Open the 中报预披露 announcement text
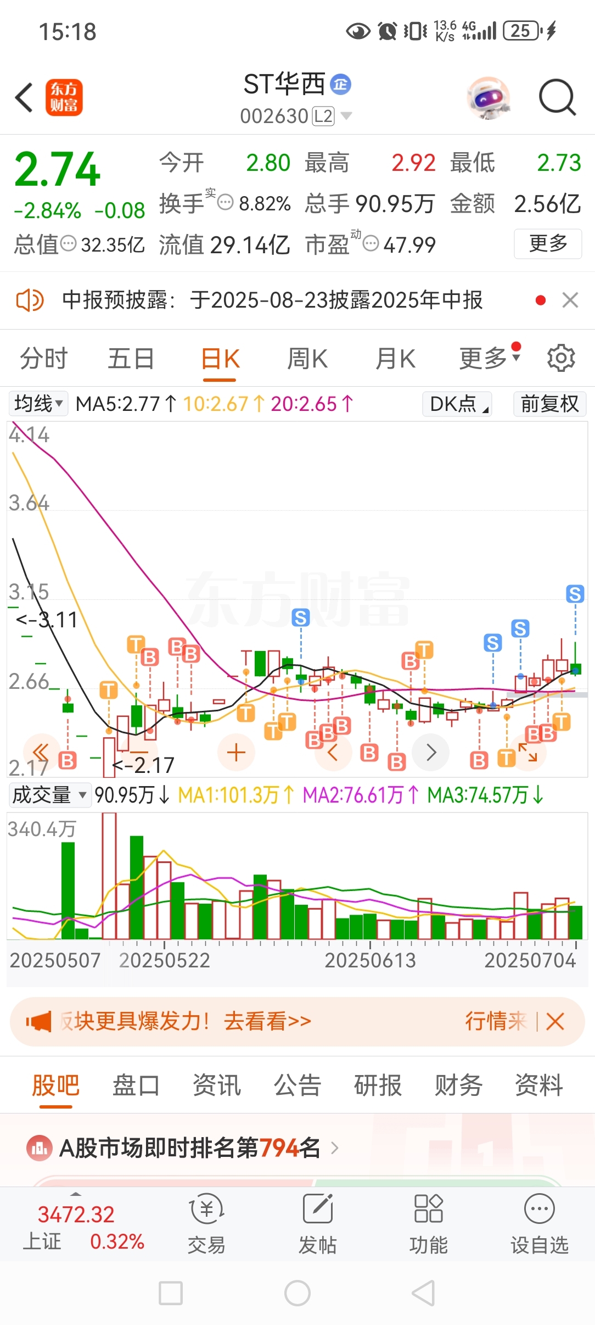Viewport: 595px width, 1325px height. click(272, 300)
